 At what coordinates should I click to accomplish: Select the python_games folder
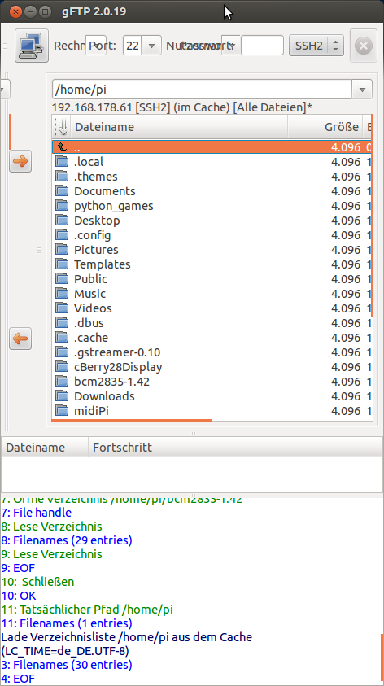pos(114,206)
